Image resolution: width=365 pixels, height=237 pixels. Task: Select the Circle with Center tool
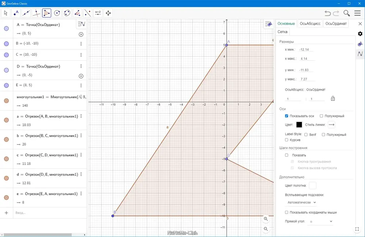[x=57, y=13]
